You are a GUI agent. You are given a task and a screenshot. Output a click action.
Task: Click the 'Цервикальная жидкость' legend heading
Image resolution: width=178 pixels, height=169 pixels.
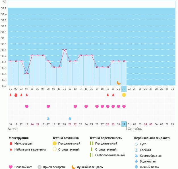coord(152,138)
